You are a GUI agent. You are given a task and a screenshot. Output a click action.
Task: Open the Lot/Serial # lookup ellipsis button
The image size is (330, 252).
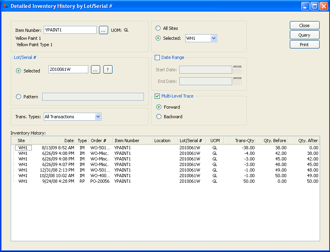point(95,70)
